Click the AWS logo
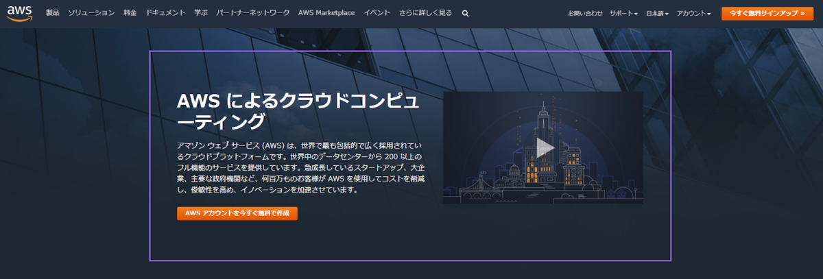The width and height of the screenshot is (823, 279). [x=21, y=14]
